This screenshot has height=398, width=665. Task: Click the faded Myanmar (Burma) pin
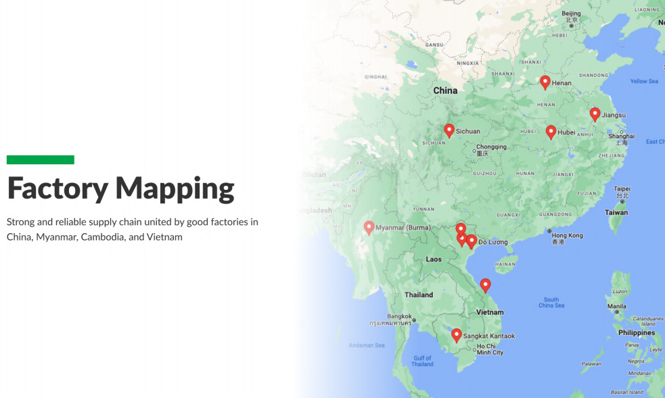[x=369, y=228]
